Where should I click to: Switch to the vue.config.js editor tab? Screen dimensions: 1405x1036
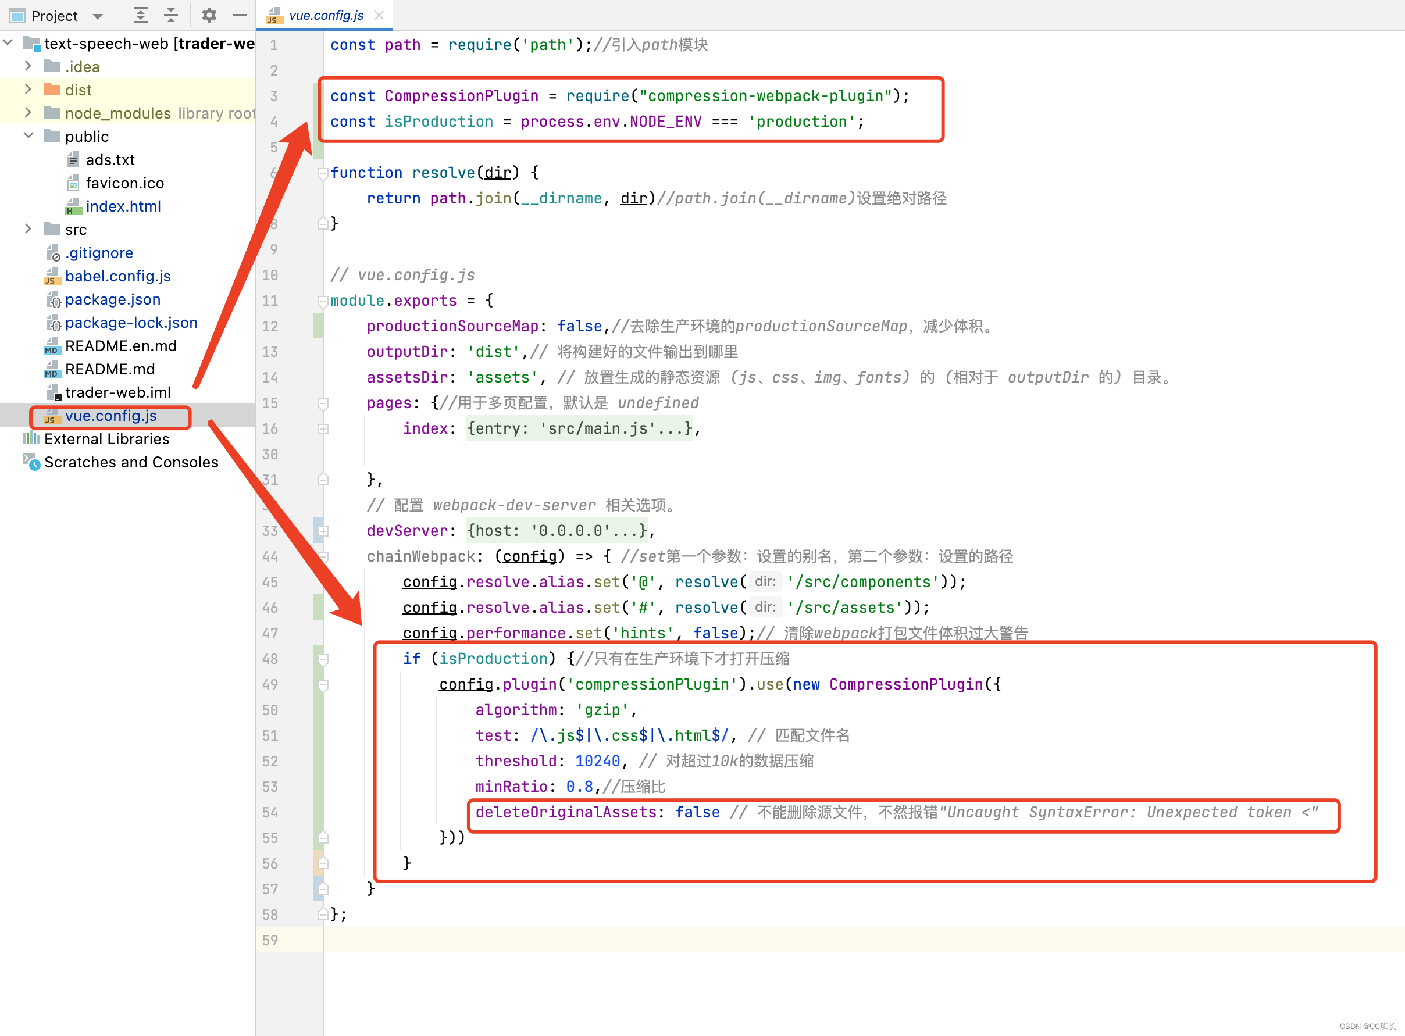pyautogui.click(x=326, y=15)
